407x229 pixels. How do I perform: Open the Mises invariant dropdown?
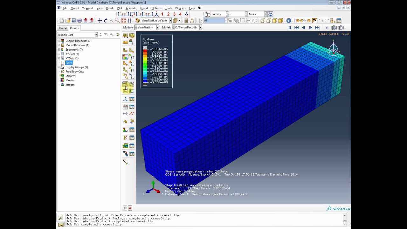265,14
